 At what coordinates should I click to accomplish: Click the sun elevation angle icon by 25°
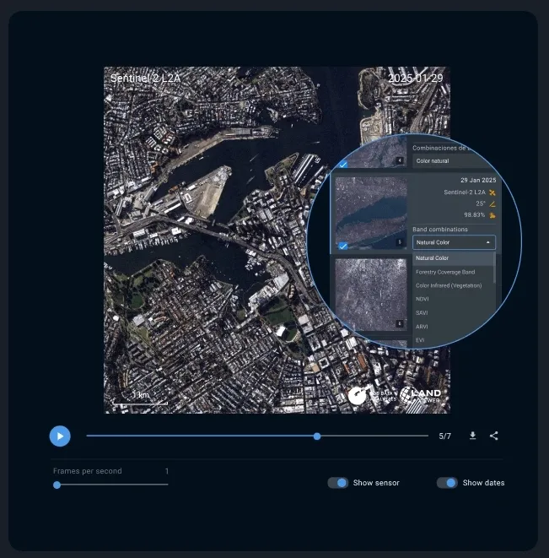click(x=492, y=203)
